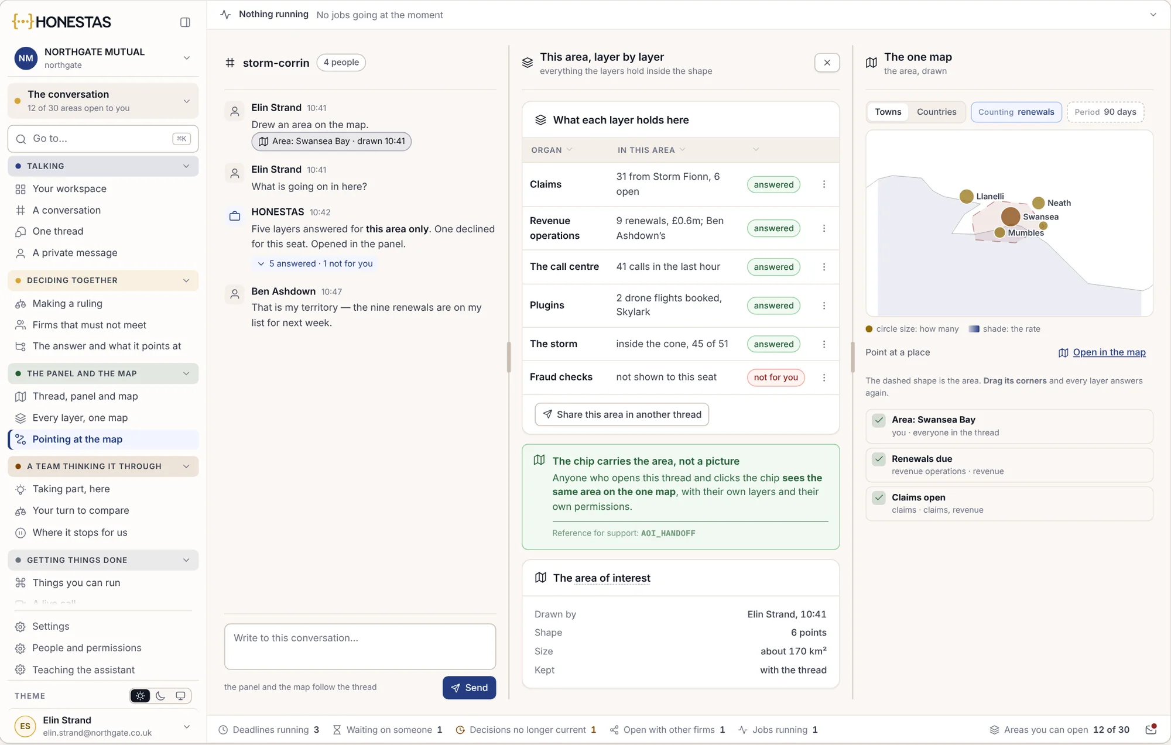Open the Area: Swansea Bay chip
This screenshot has height=745, width=1171.
click(331, 141)
